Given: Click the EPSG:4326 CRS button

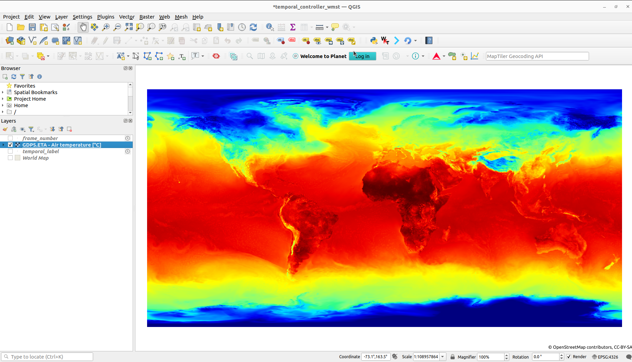Looking at the screenshot, I should [x=605, y=357].
